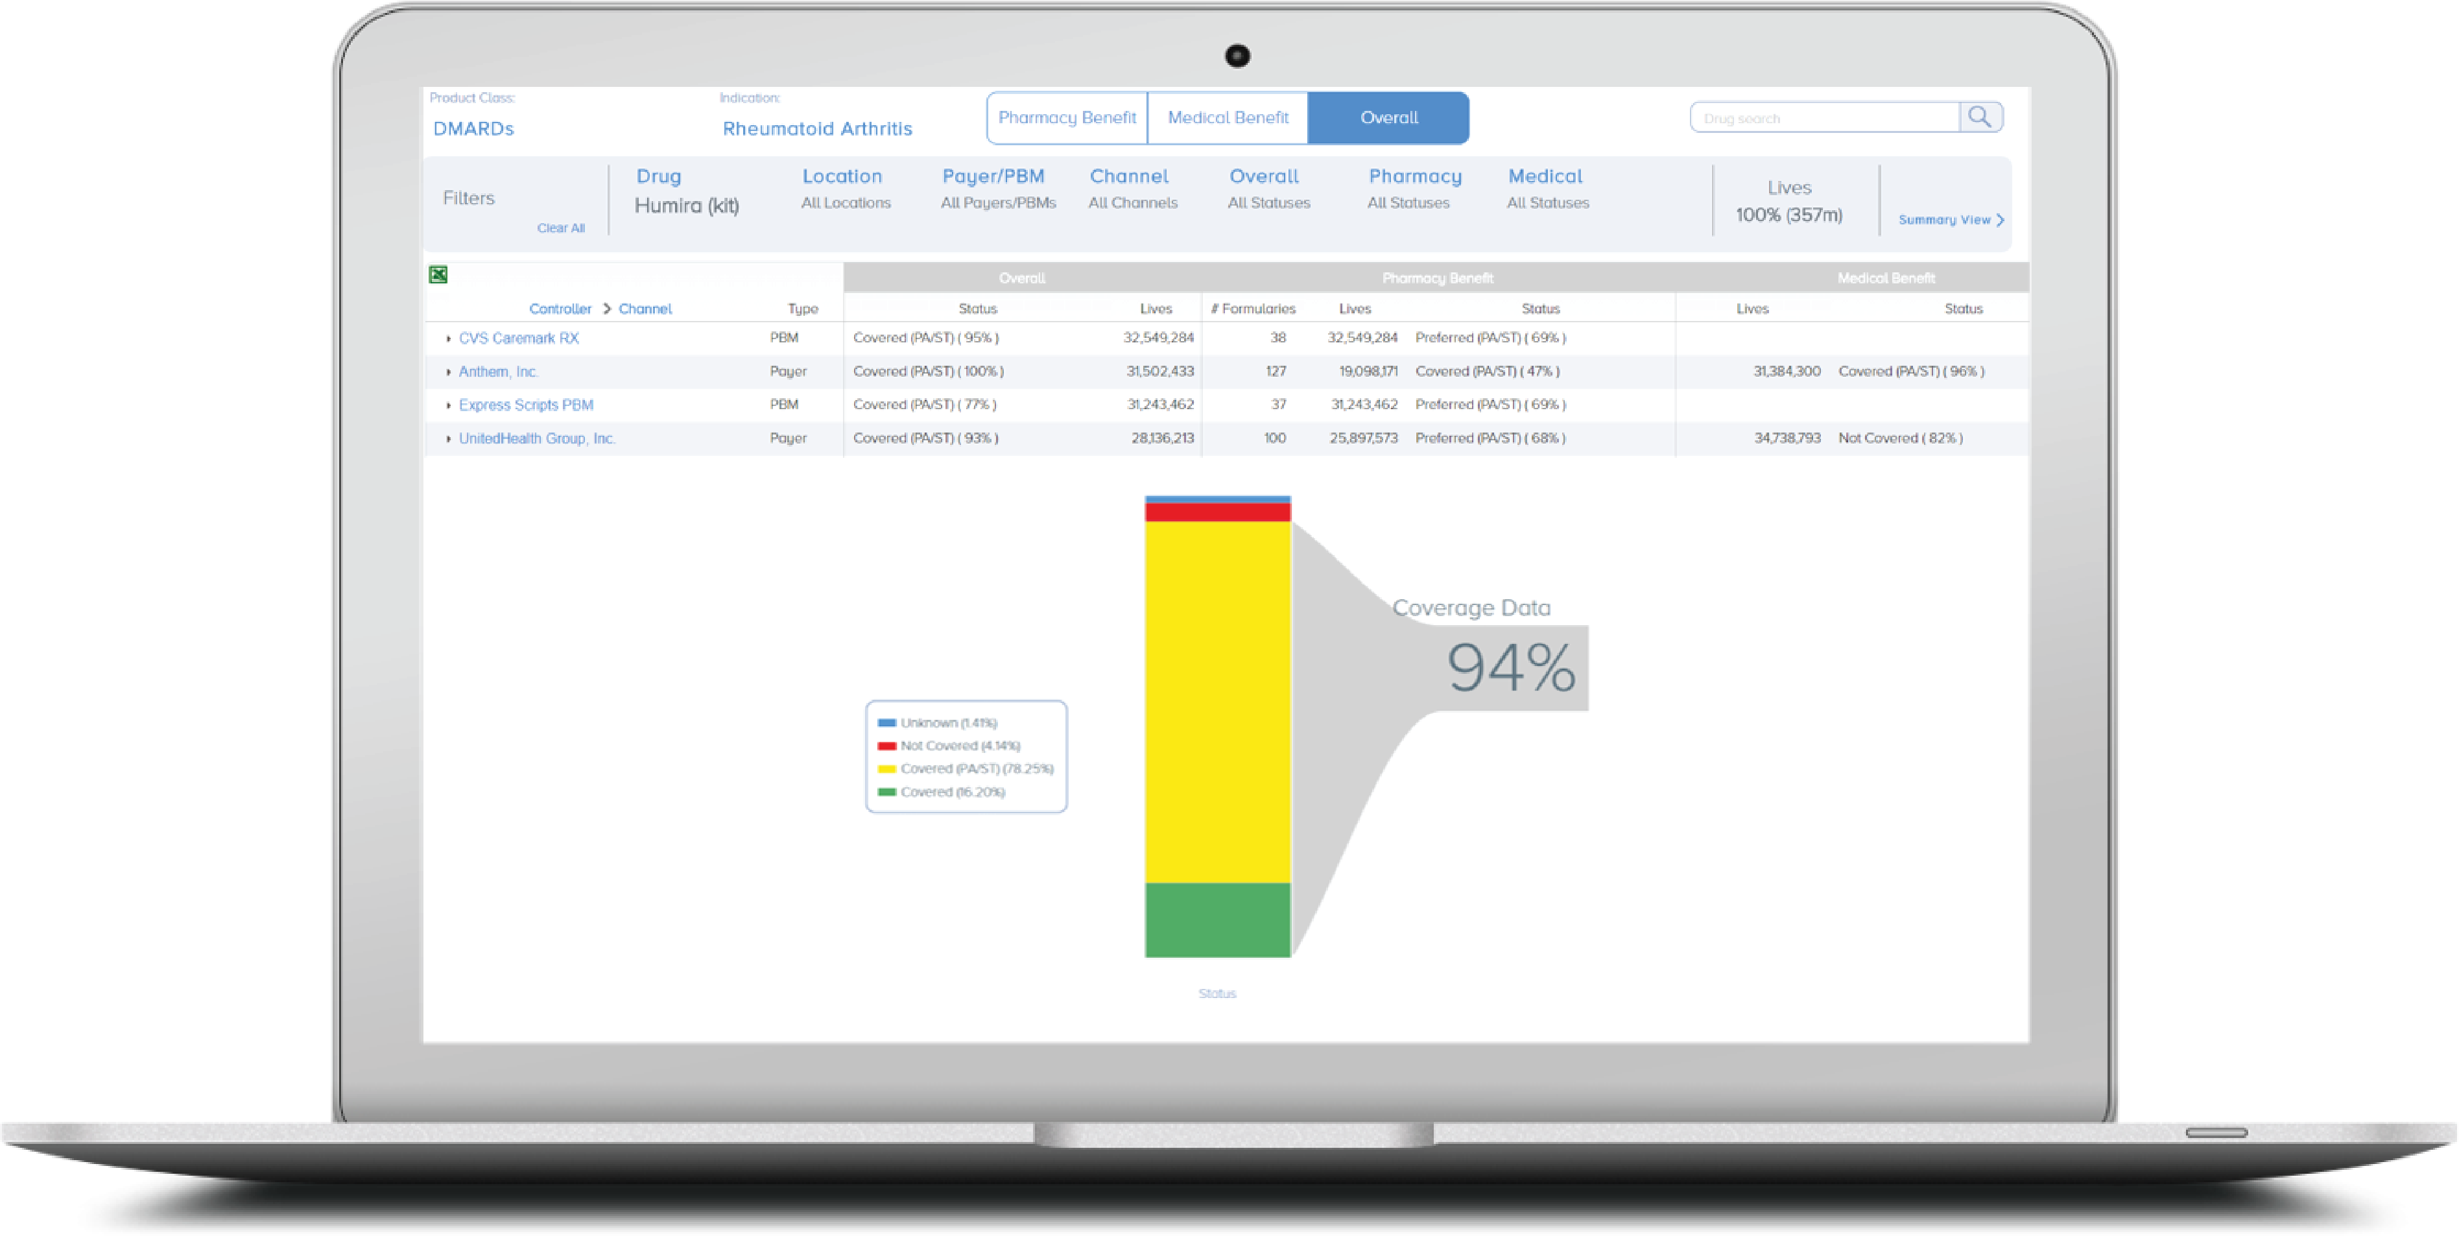Click the blue Unknown legend swatch
This screenshot has width=2459, height=1236.
[x=886, y=722]
